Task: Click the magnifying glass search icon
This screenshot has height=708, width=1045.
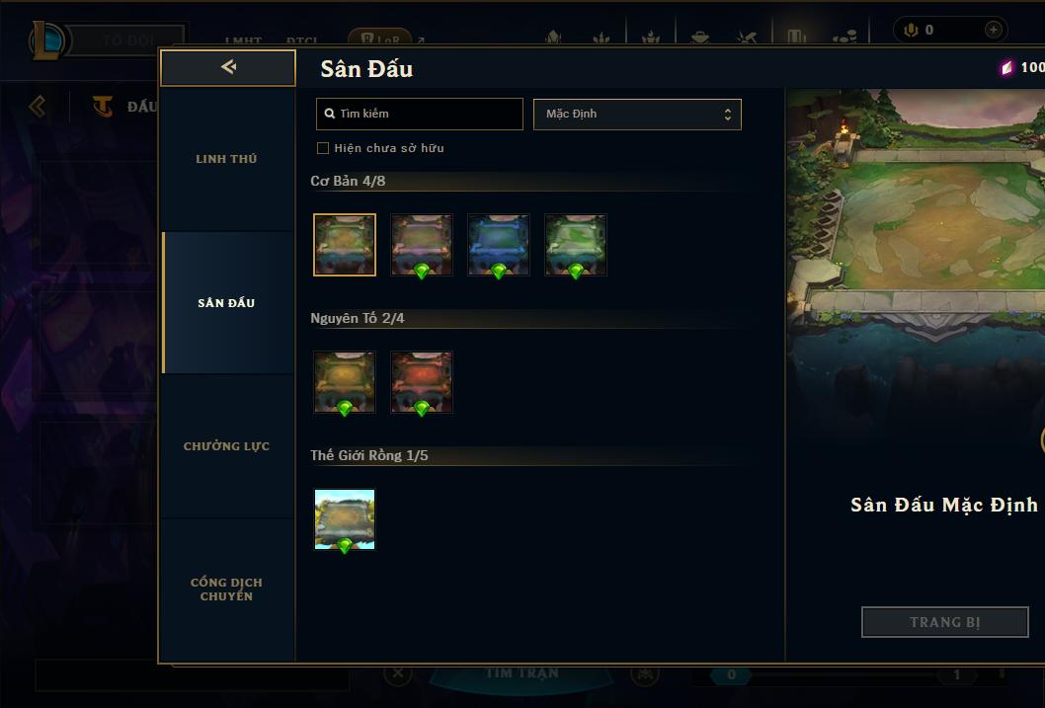Action: [329, 114]
